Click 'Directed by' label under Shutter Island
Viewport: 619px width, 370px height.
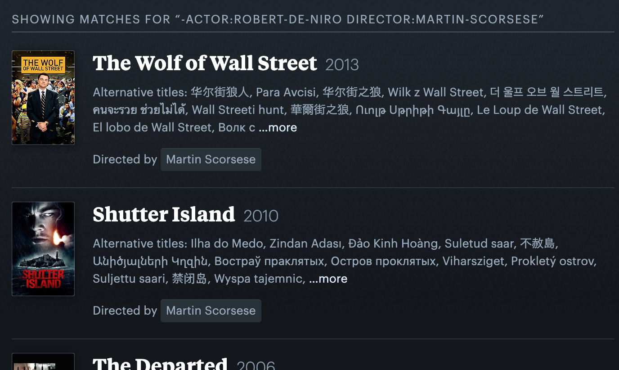click(x=125, y=311)
